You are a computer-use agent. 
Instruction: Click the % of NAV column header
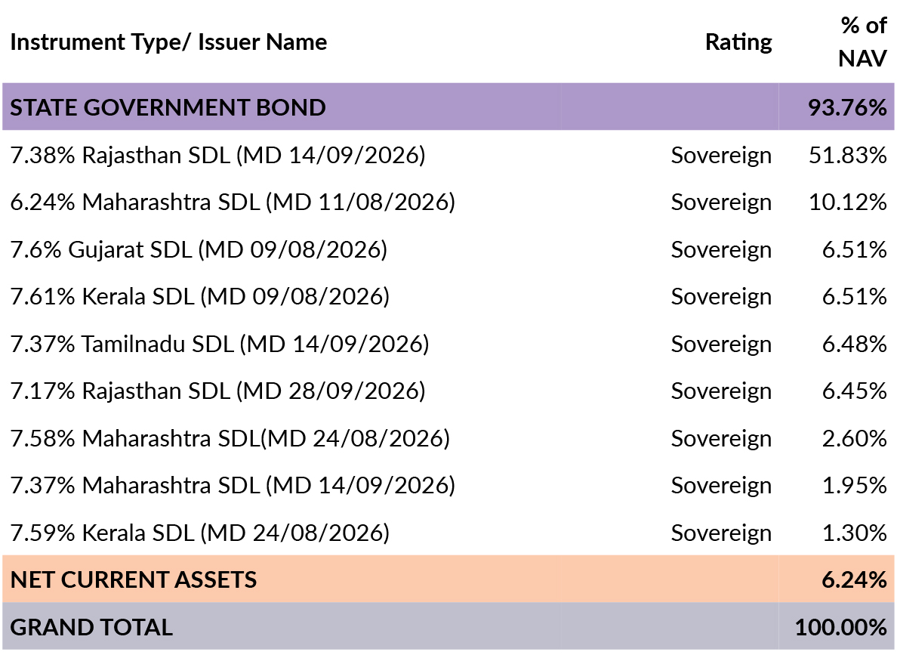(862, 42)
